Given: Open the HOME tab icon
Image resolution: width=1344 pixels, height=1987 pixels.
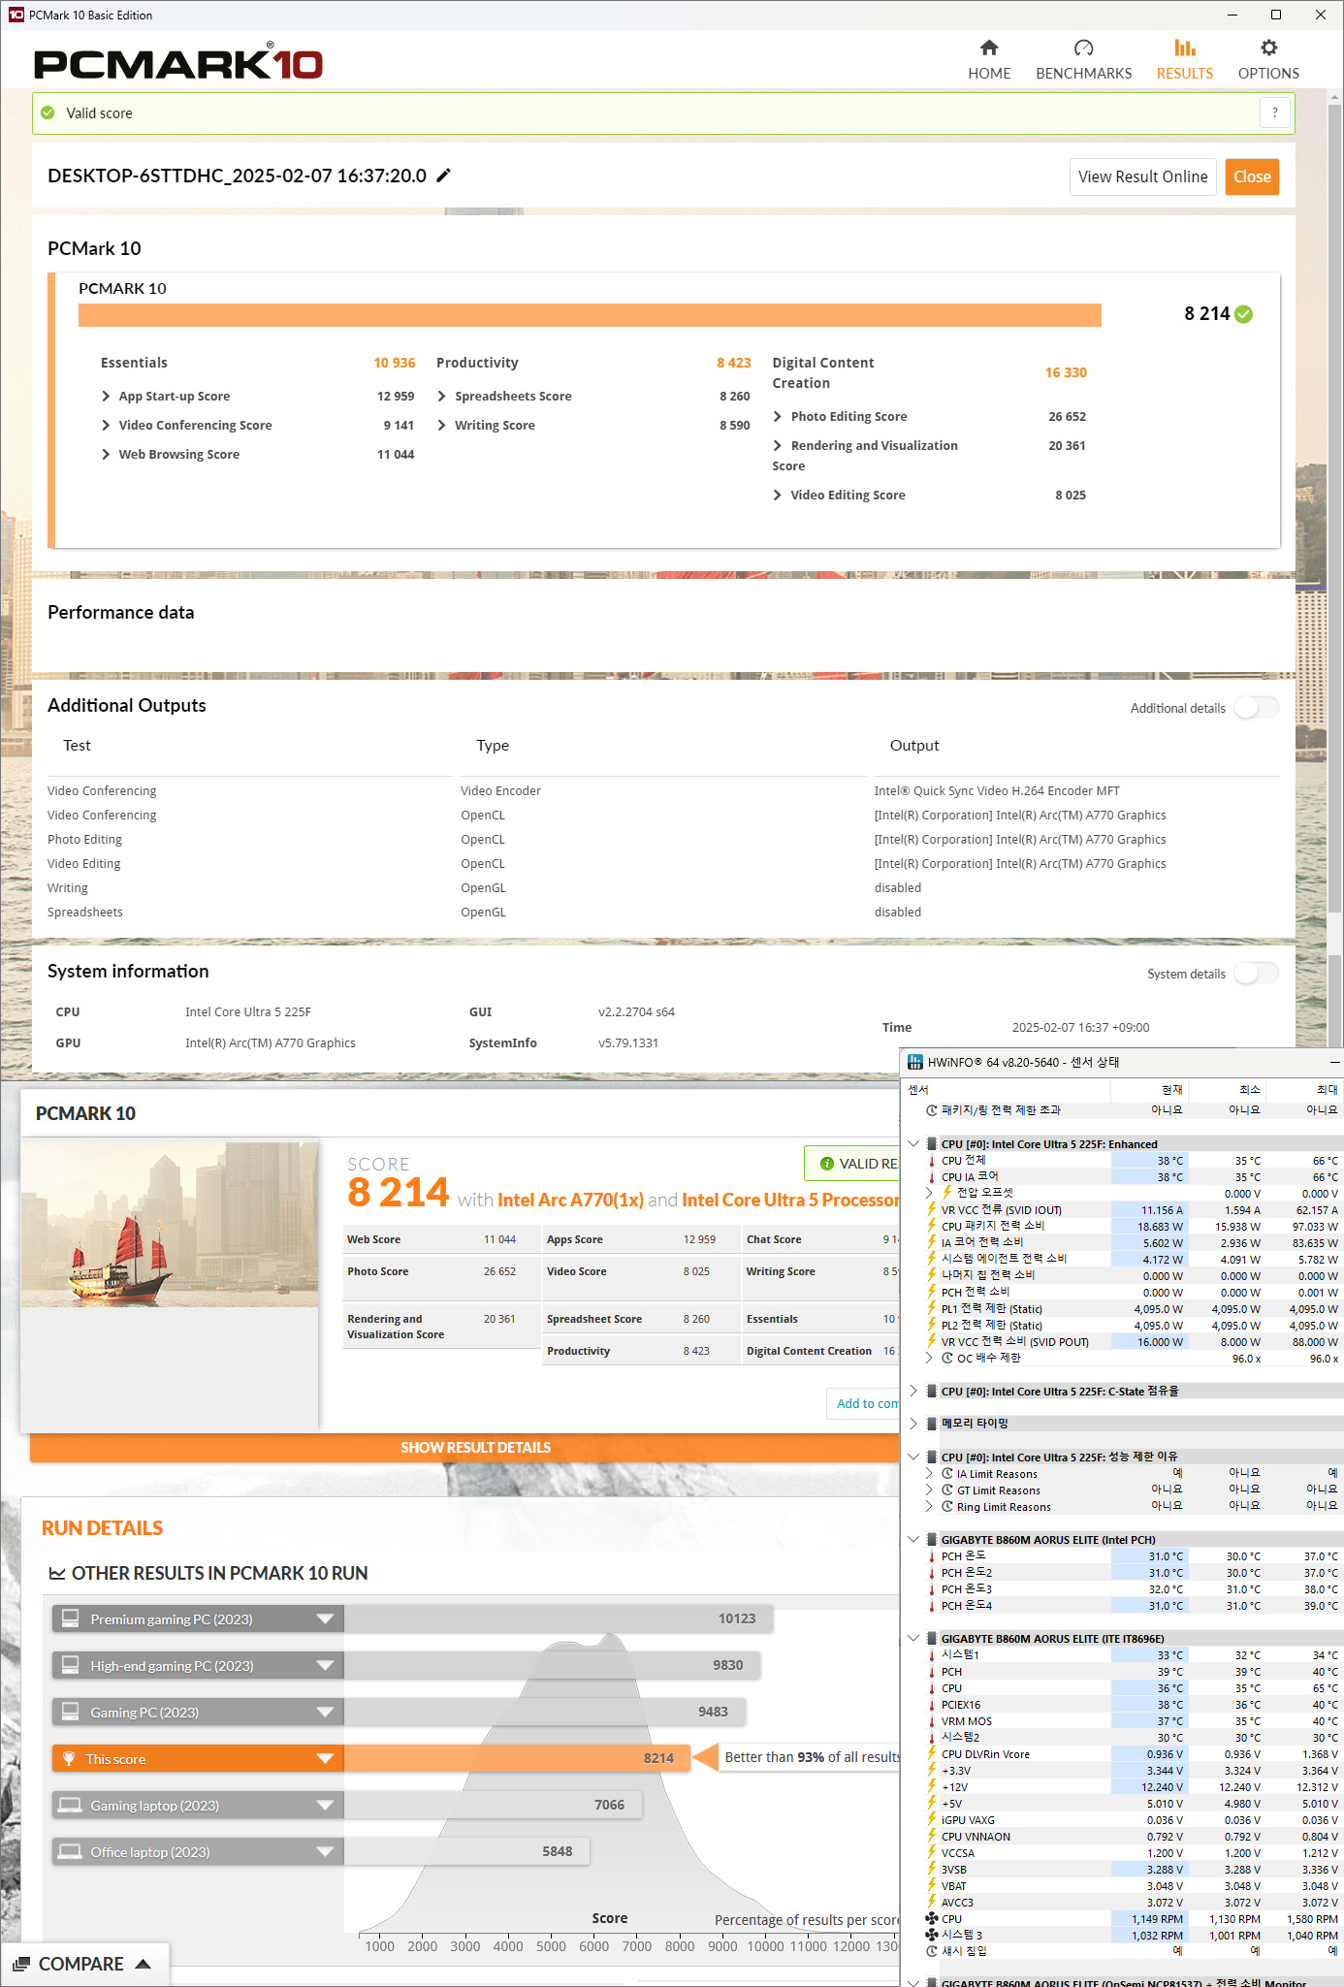Looking at the screenshot, I should click(x=989, y=48).
